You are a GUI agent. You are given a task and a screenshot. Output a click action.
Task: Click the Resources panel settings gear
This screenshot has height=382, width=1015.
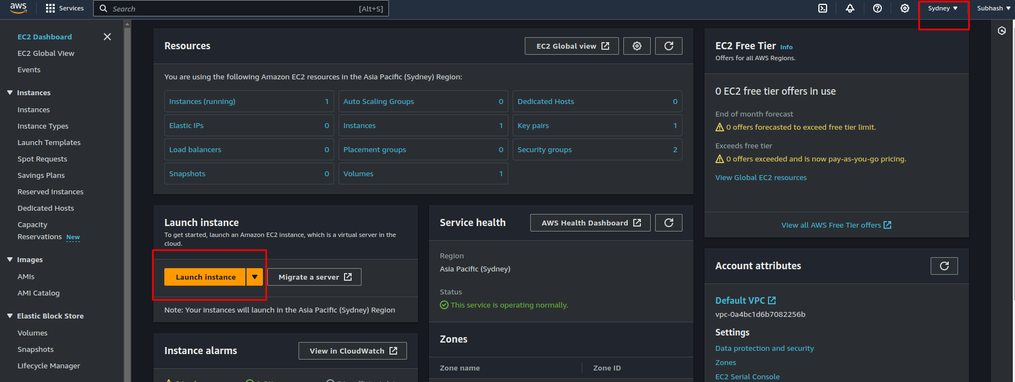pyautogui.click(x=637, y=46)
